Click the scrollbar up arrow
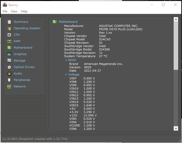The height and width of the screenshot is (143, 182). (176, 19)
